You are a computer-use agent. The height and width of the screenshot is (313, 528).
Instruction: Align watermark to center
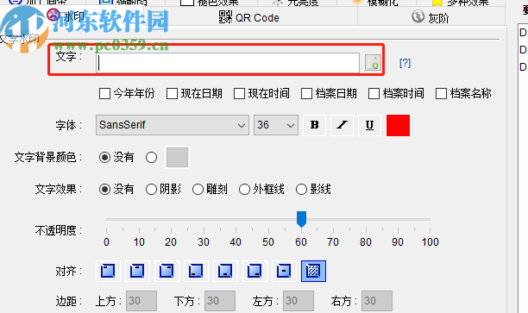coord(284,271)
